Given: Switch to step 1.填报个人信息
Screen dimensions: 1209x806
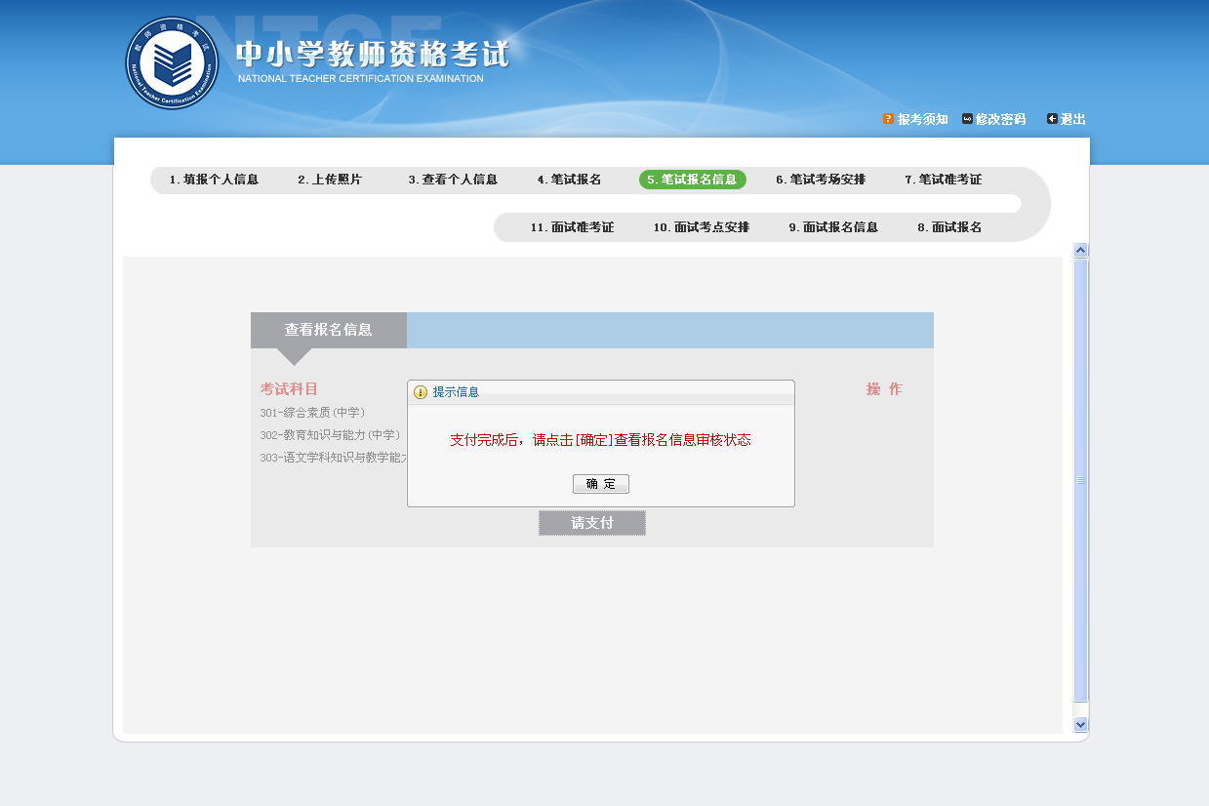Looking at the screenshot, I should [x=215, y=180].
